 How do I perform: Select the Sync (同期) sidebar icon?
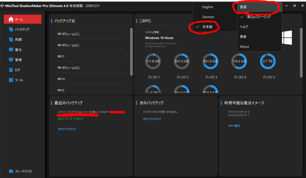(x=11, y=40)
